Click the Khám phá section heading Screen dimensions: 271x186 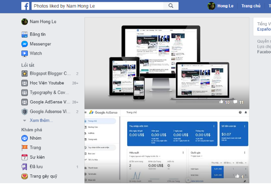(32, 130)
